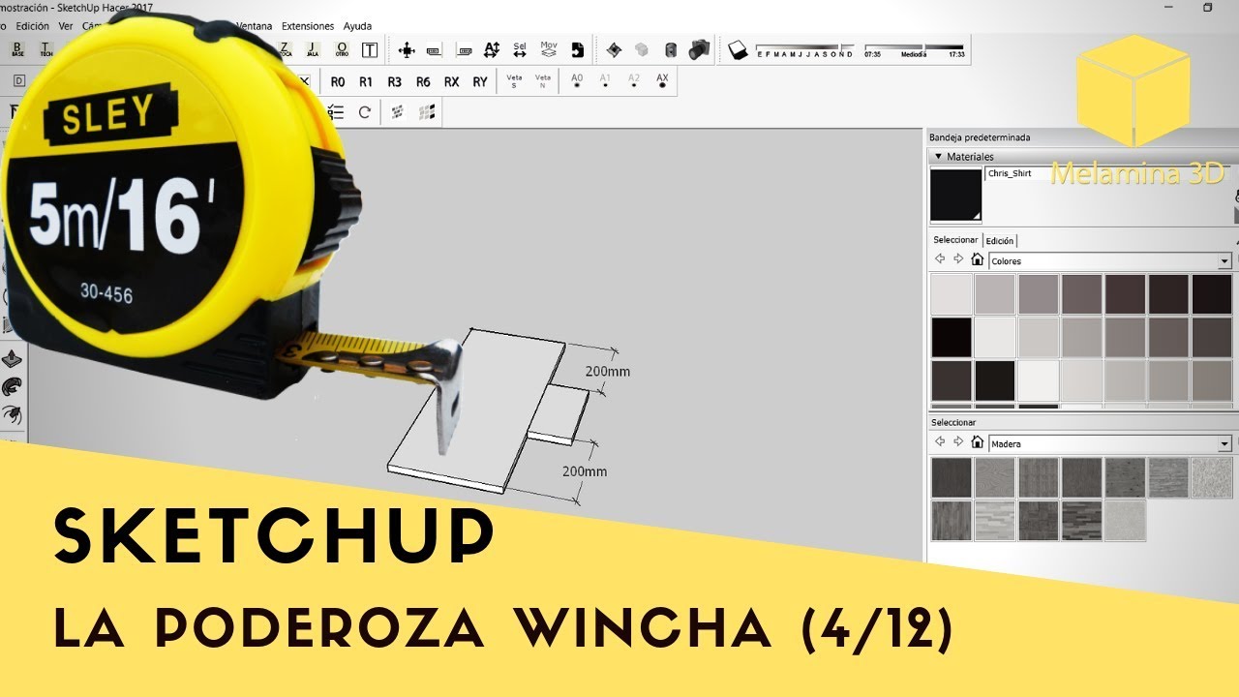Collapse the Materiales panel
The height and width of the screenshot is (697, 1239).
pos(937,156)
